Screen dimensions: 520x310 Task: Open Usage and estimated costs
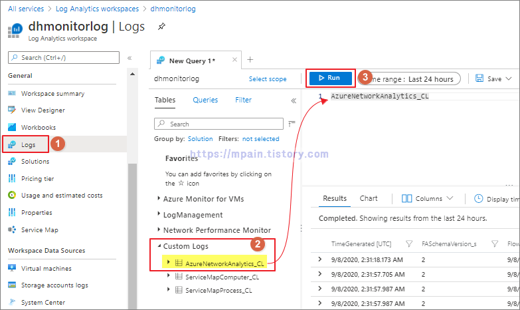click(62, 196)
